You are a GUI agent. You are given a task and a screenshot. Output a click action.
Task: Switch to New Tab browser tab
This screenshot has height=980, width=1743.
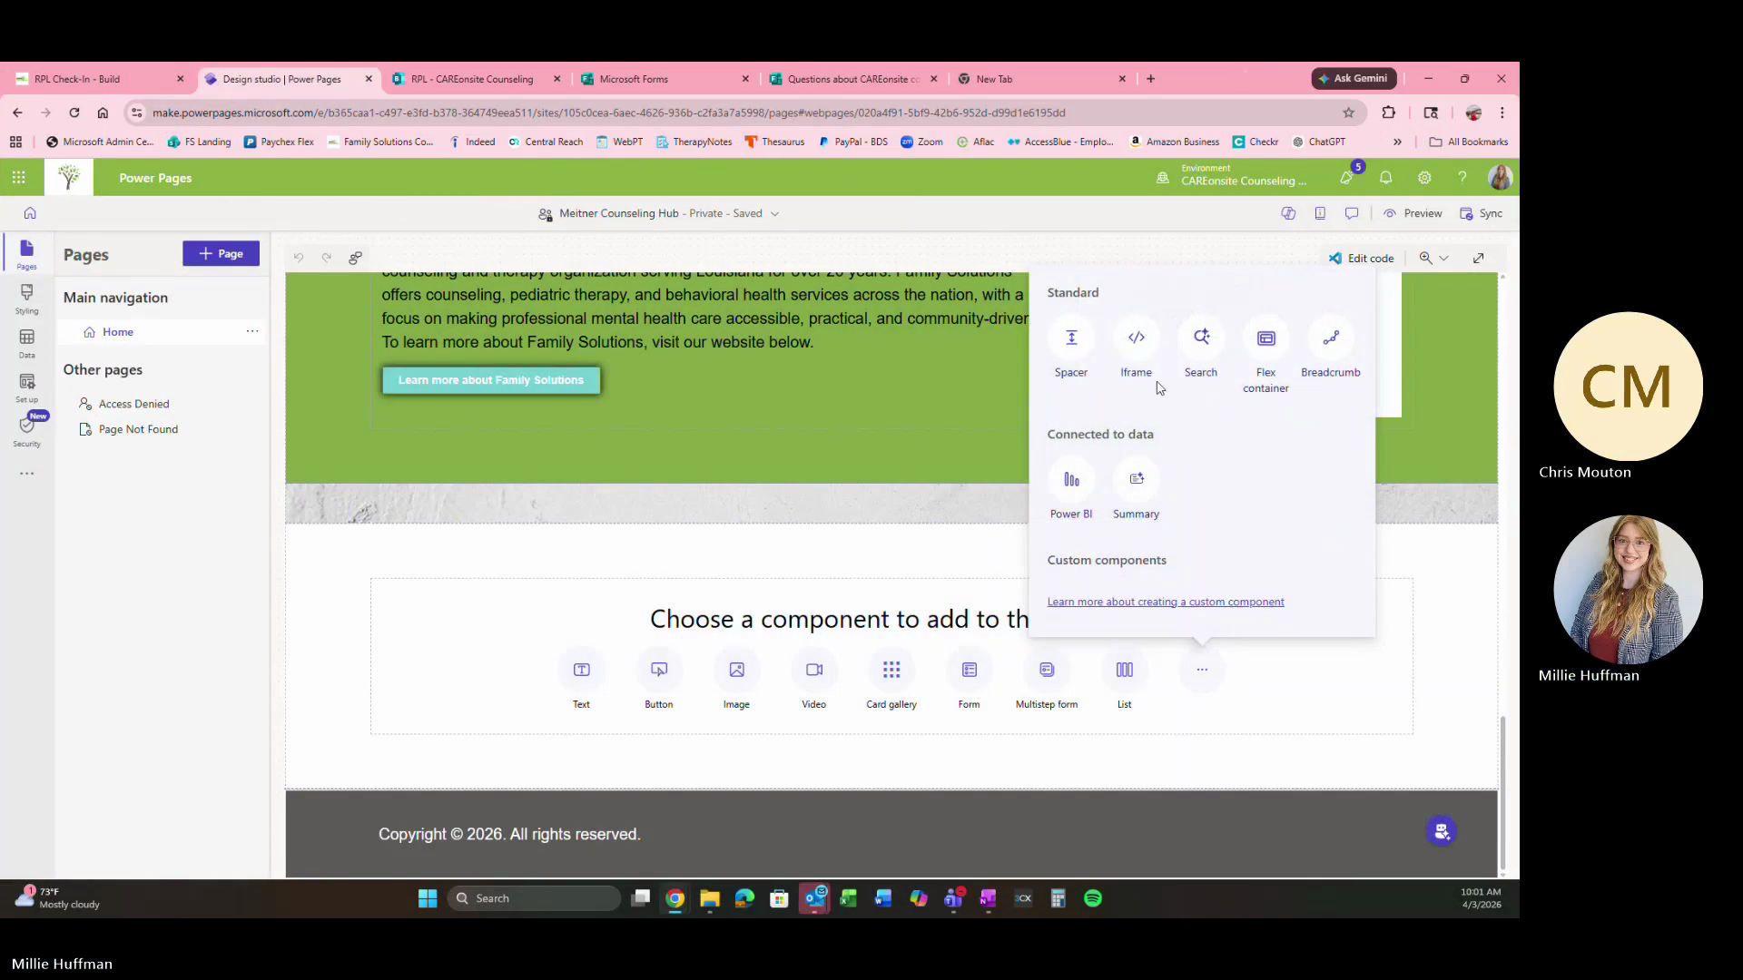1042,79
